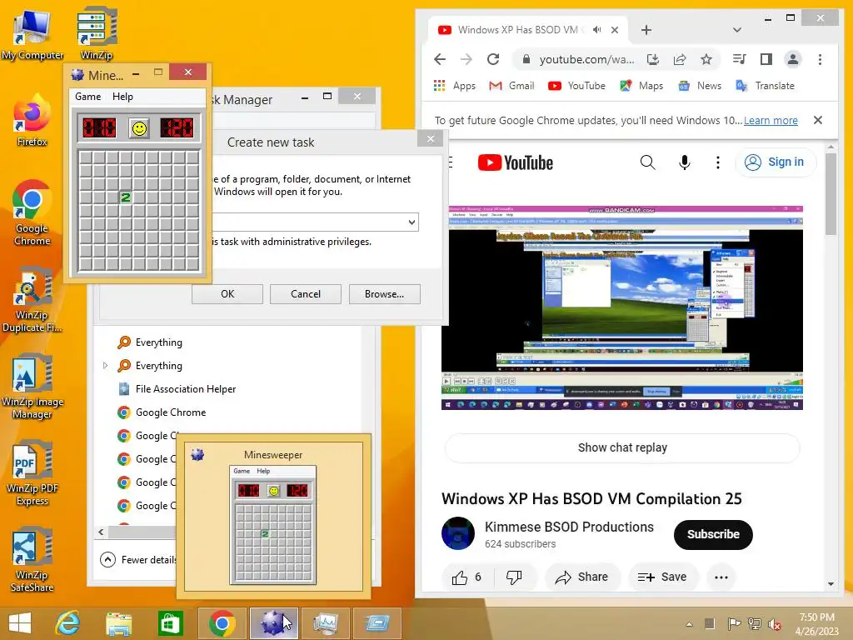853x640 pixels.
Task: Click the Chrome profile avatar icon
Action: [793, 59]
